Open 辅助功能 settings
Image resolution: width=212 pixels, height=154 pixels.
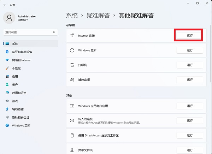tap(18, 109)
